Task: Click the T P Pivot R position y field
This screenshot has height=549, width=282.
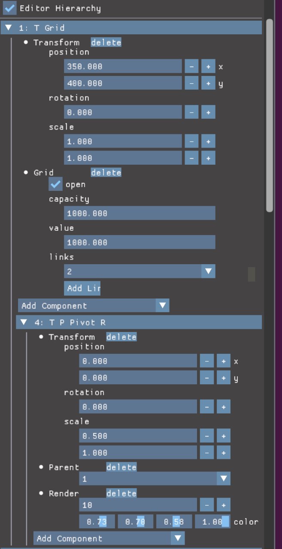Action: tap(138, 377)
